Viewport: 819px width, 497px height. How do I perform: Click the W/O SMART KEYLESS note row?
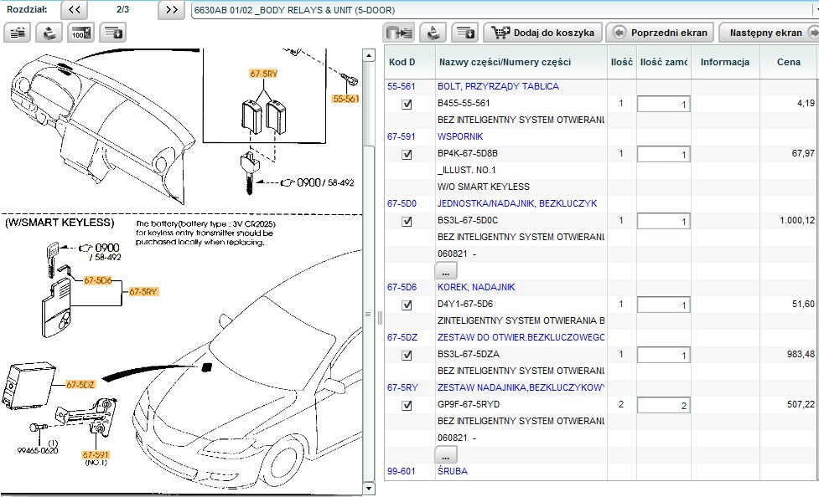[x=484, y=187]
